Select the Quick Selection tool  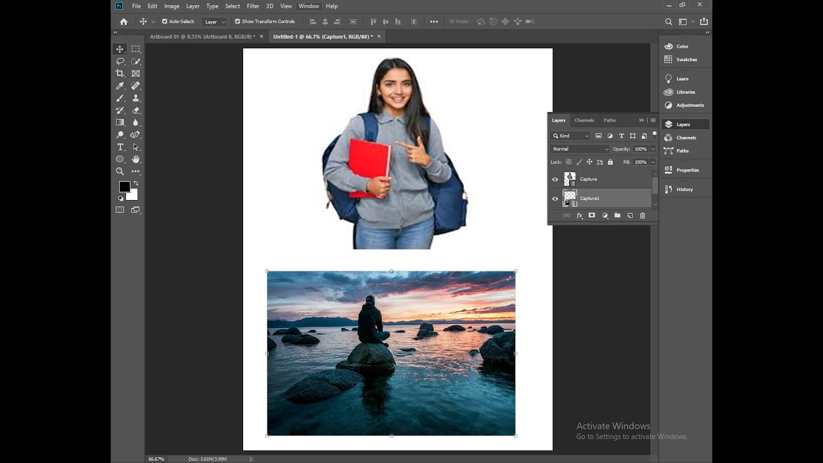[x=136, y=61]
